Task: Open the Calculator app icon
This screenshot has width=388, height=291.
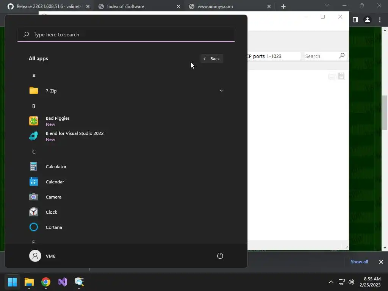Action: click(x=34, y=167)
